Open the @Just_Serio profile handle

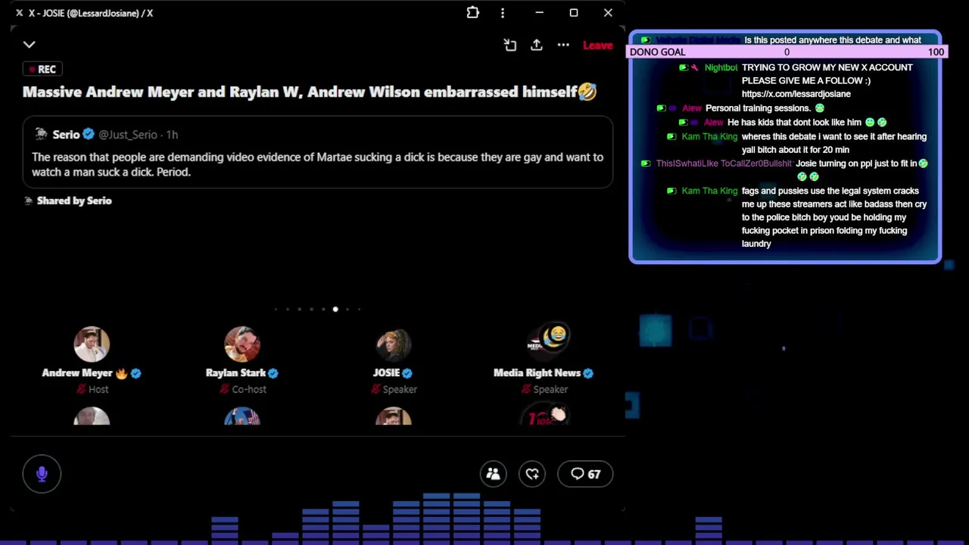(127, 134)
